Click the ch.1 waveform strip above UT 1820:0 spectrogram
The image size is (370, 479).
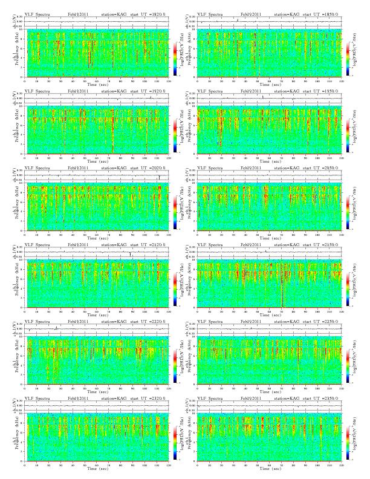tap(97, 22)
